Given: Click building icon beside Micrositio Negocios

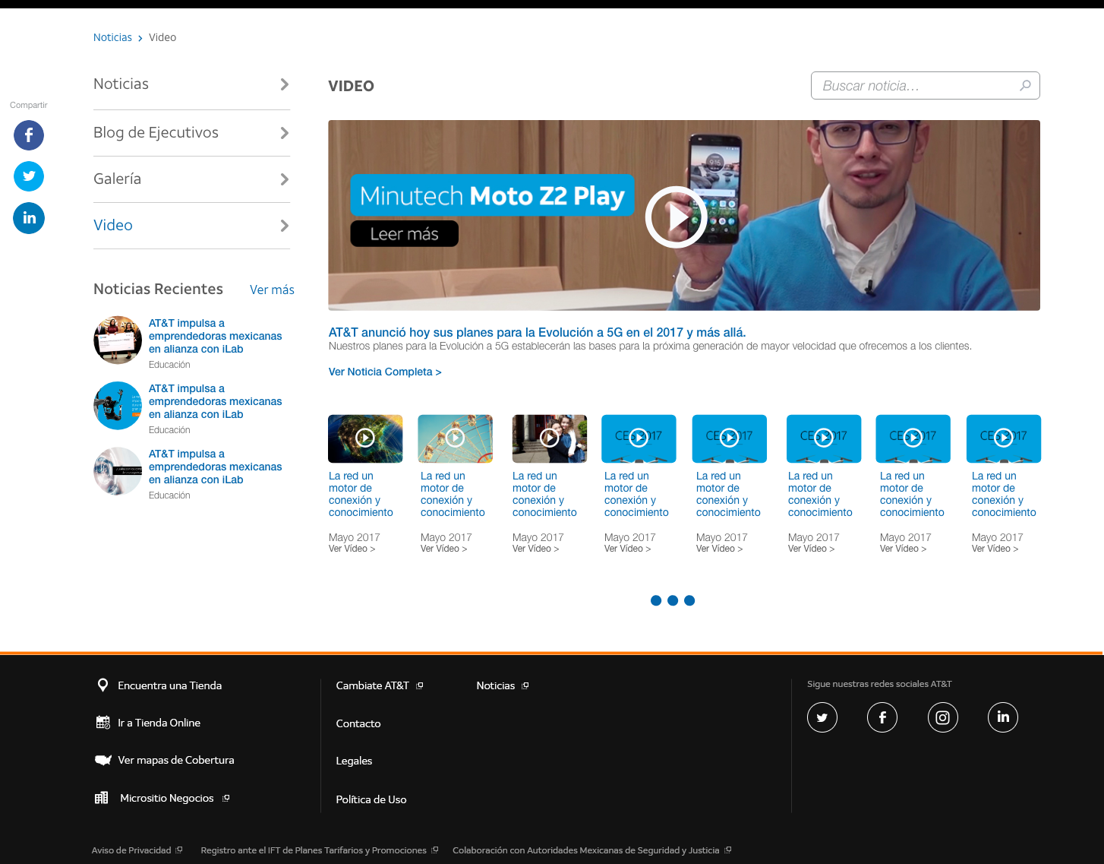Looking at the screenshot, I should [x=102, y=798].
